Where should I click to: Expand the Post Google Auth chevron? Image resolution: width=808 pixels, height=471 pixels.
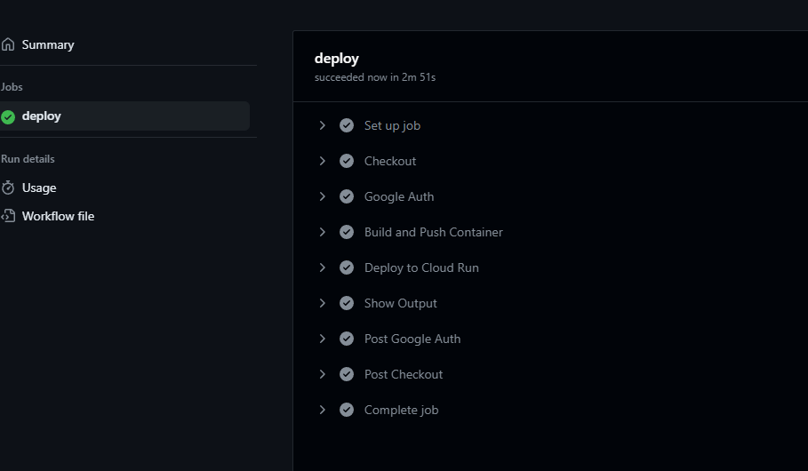tap(322, 339)
